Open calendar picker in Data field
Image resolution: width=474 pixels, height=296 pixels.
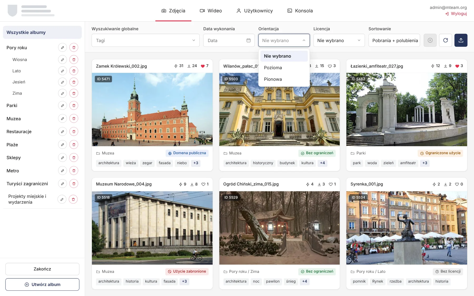248,40
